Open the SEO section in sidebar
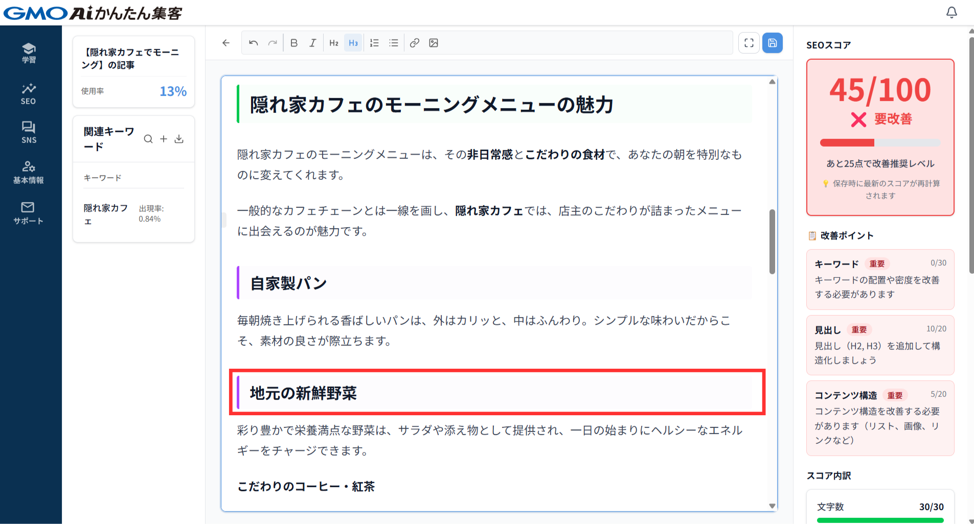The width and height of the screenshot is (974, 524). tap(29, 93)
